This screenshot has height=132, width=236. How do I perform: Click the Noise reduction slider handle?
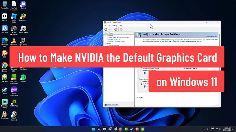point(145,87)
